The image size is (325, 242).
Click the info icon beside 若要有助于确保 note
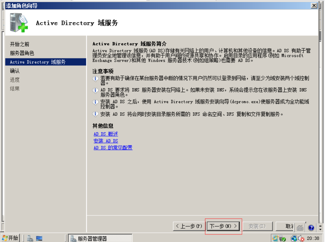tap(95, 79)
